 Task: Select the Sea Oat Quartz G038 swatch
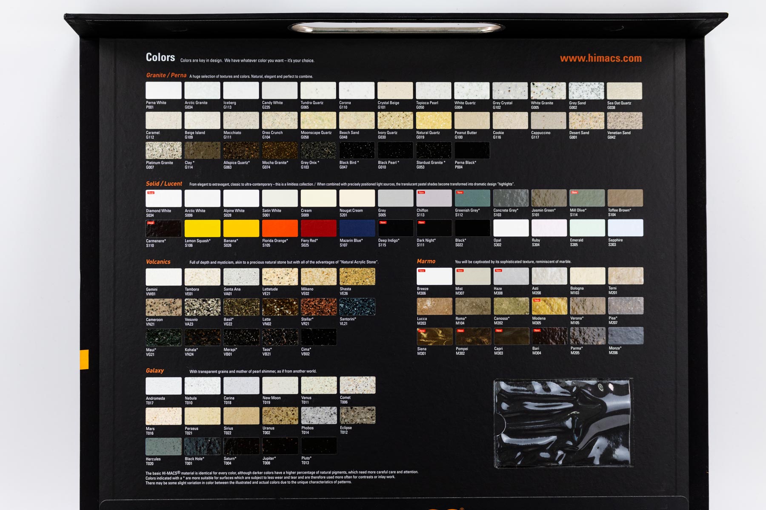[625, 91]
